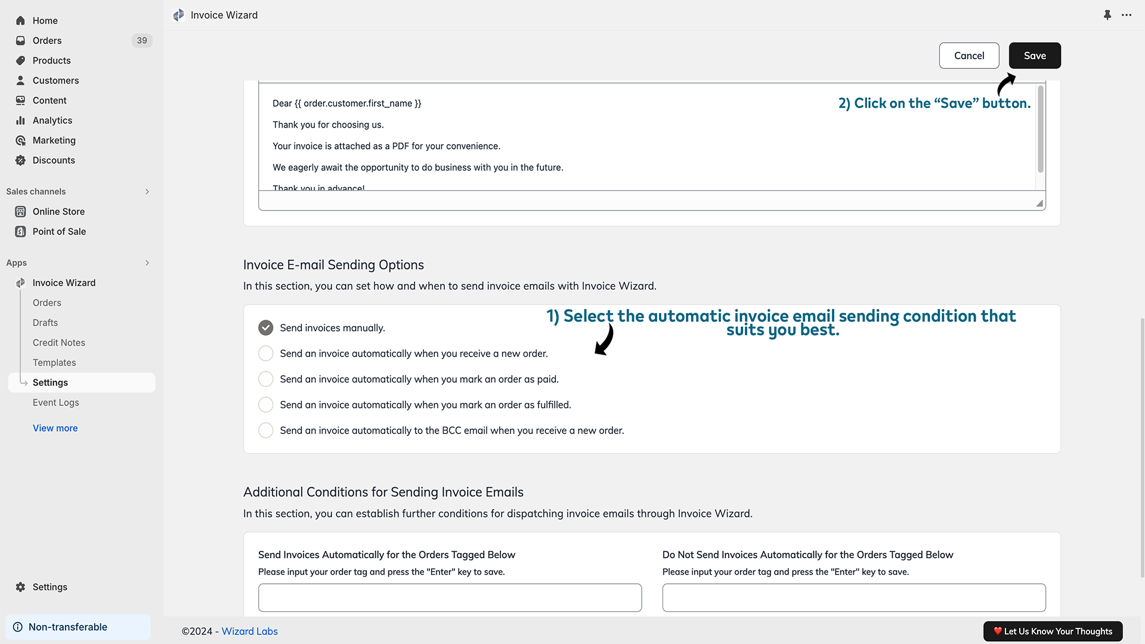Click the Point of Sale icon

(x=20, y=231)
